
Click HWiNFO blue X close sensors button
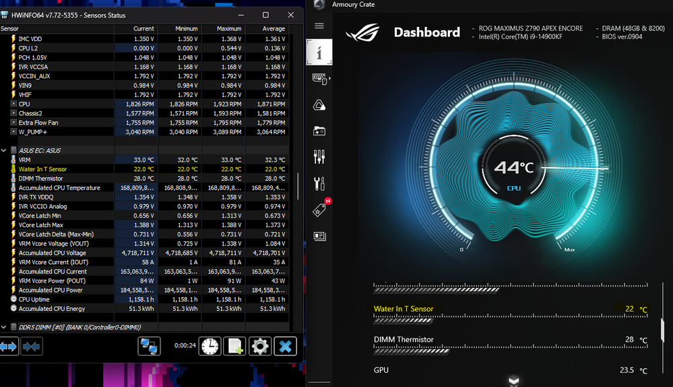(x=285, y=346)
